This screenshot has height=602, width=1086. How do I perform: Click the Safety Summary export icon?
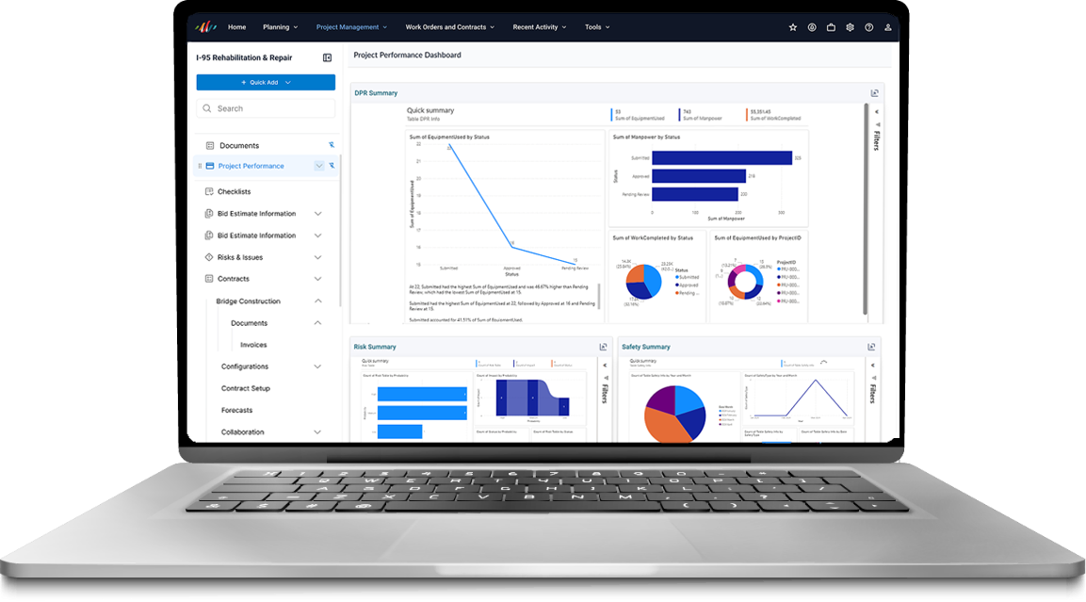pos(871,347)
